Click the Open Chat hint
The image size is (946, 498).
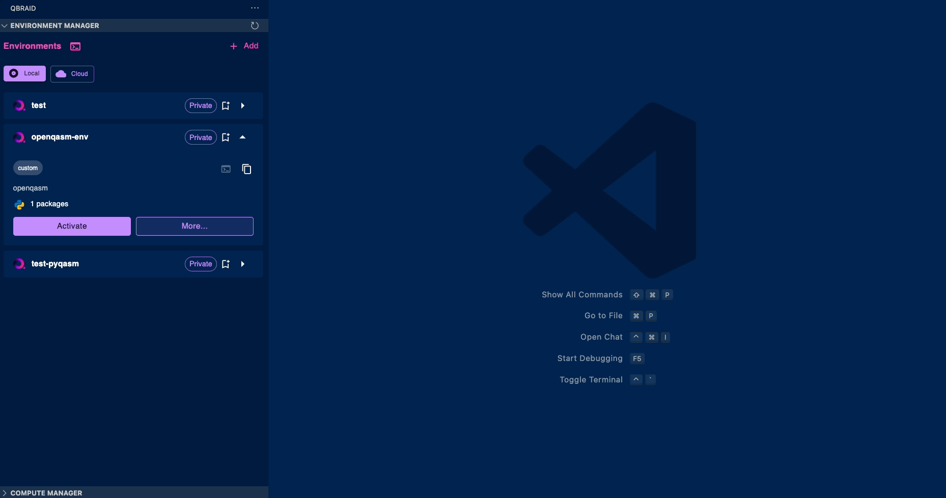[601, 337]
